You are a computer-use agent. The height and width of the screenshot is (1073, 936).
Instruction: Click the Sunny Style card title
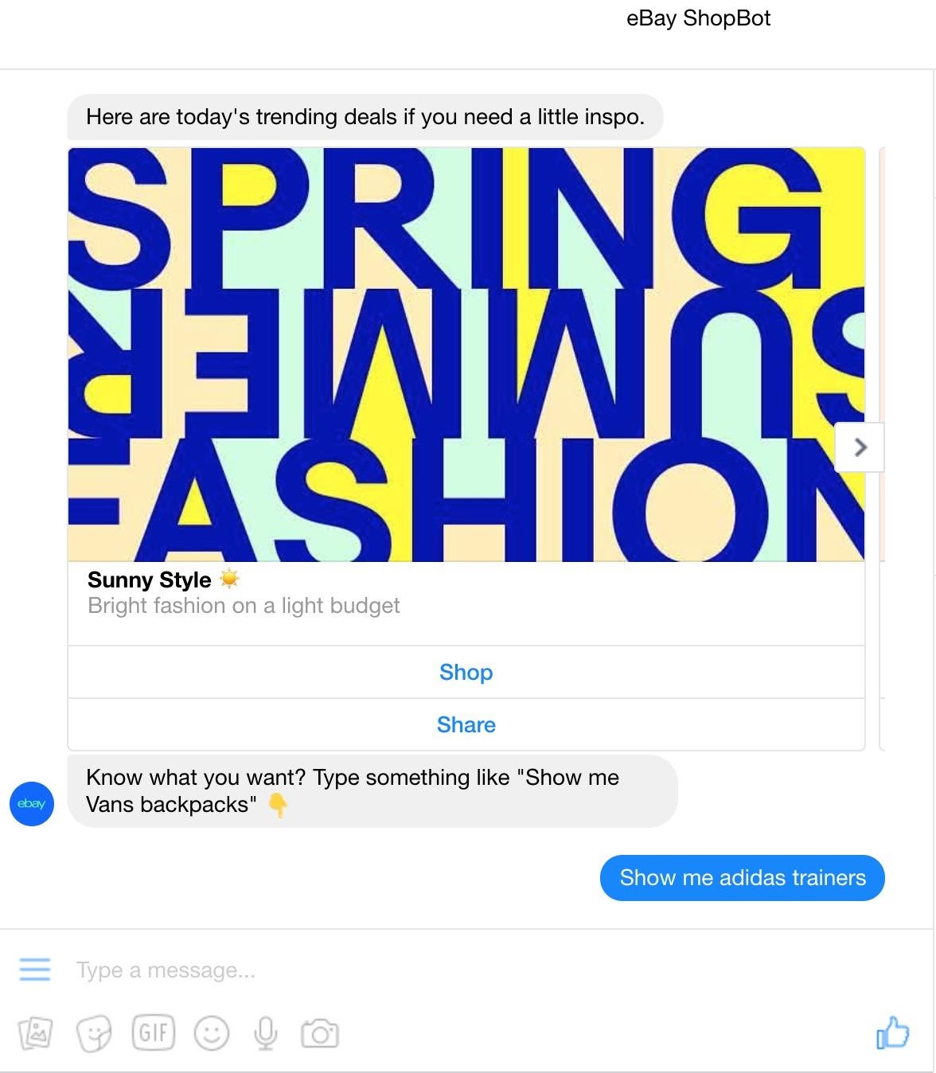(150, 580)
